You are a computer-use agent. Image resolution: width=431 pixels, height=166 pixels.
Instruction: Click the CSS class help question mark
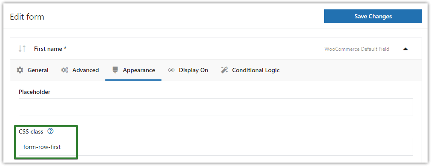50,131
